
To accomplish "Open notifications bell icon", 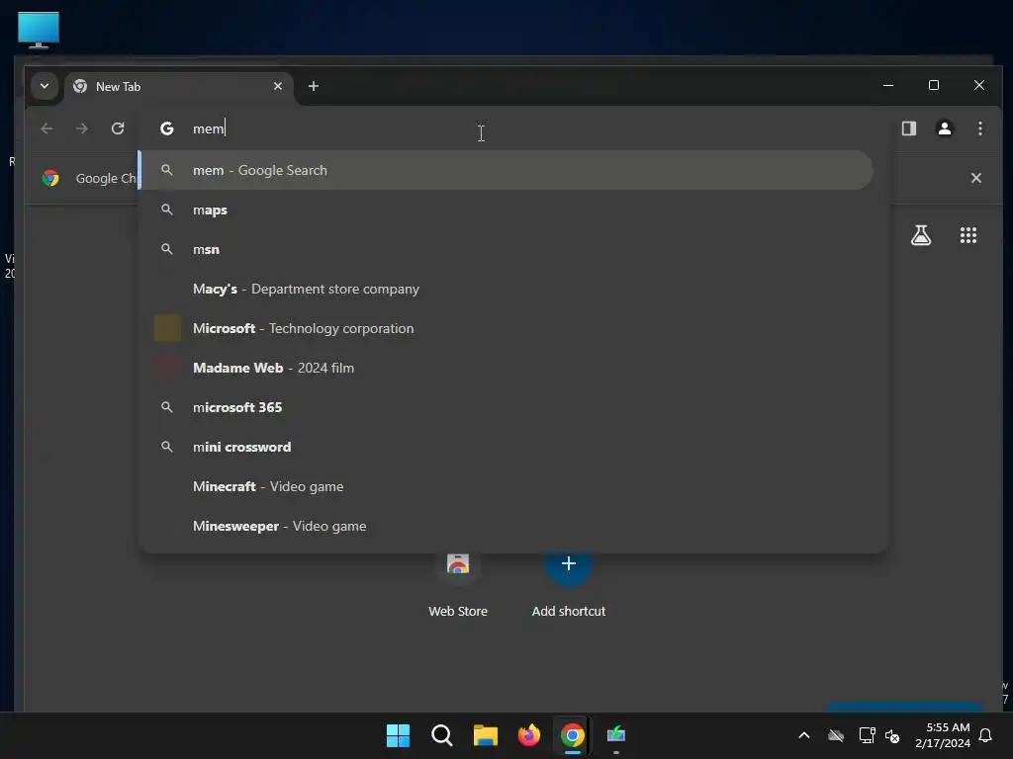I will pos(986,735).
